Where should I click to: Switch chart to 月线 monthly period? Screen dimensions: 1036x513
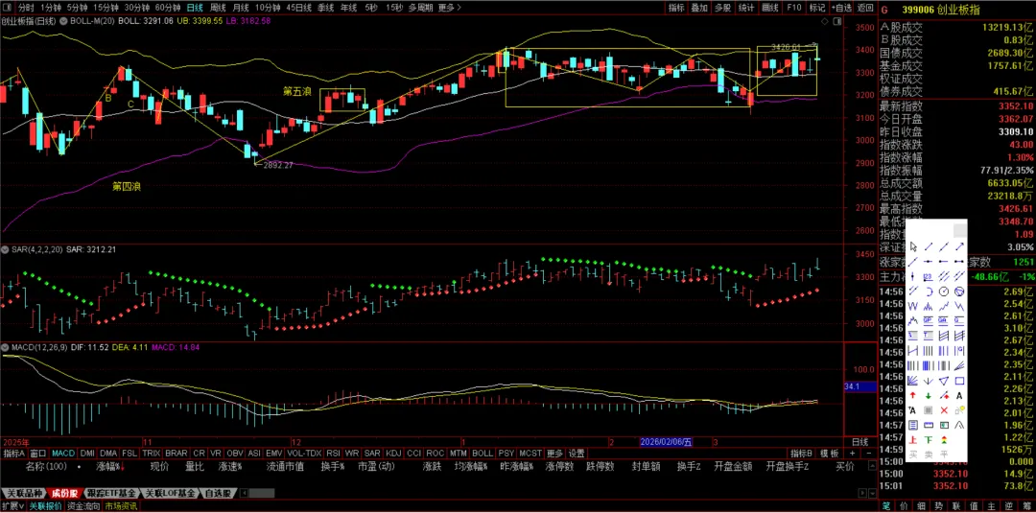click(x=240, y=8)
